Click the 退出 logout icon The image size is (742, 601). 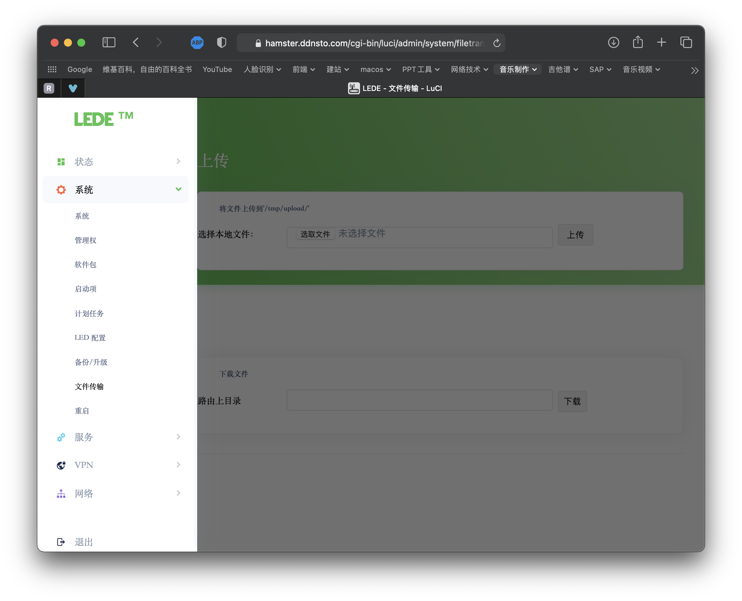[x=61, y=542]
